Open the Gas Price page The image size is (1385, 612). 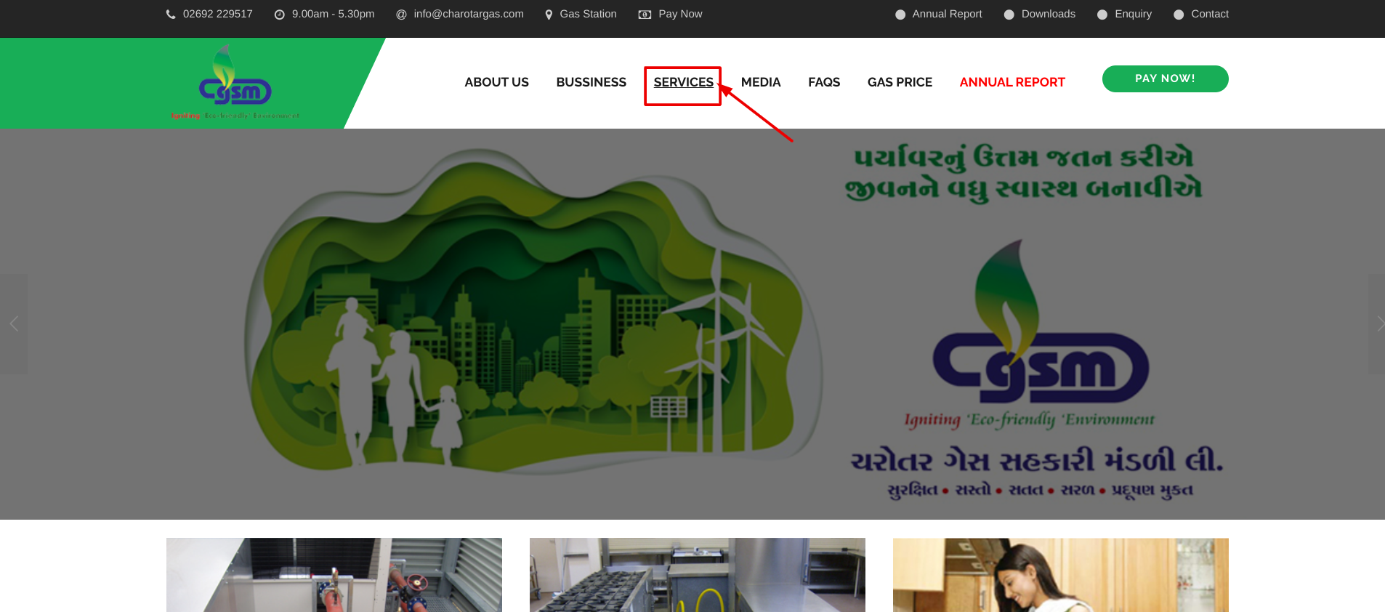pyautogui.click(x=900, y=82)
